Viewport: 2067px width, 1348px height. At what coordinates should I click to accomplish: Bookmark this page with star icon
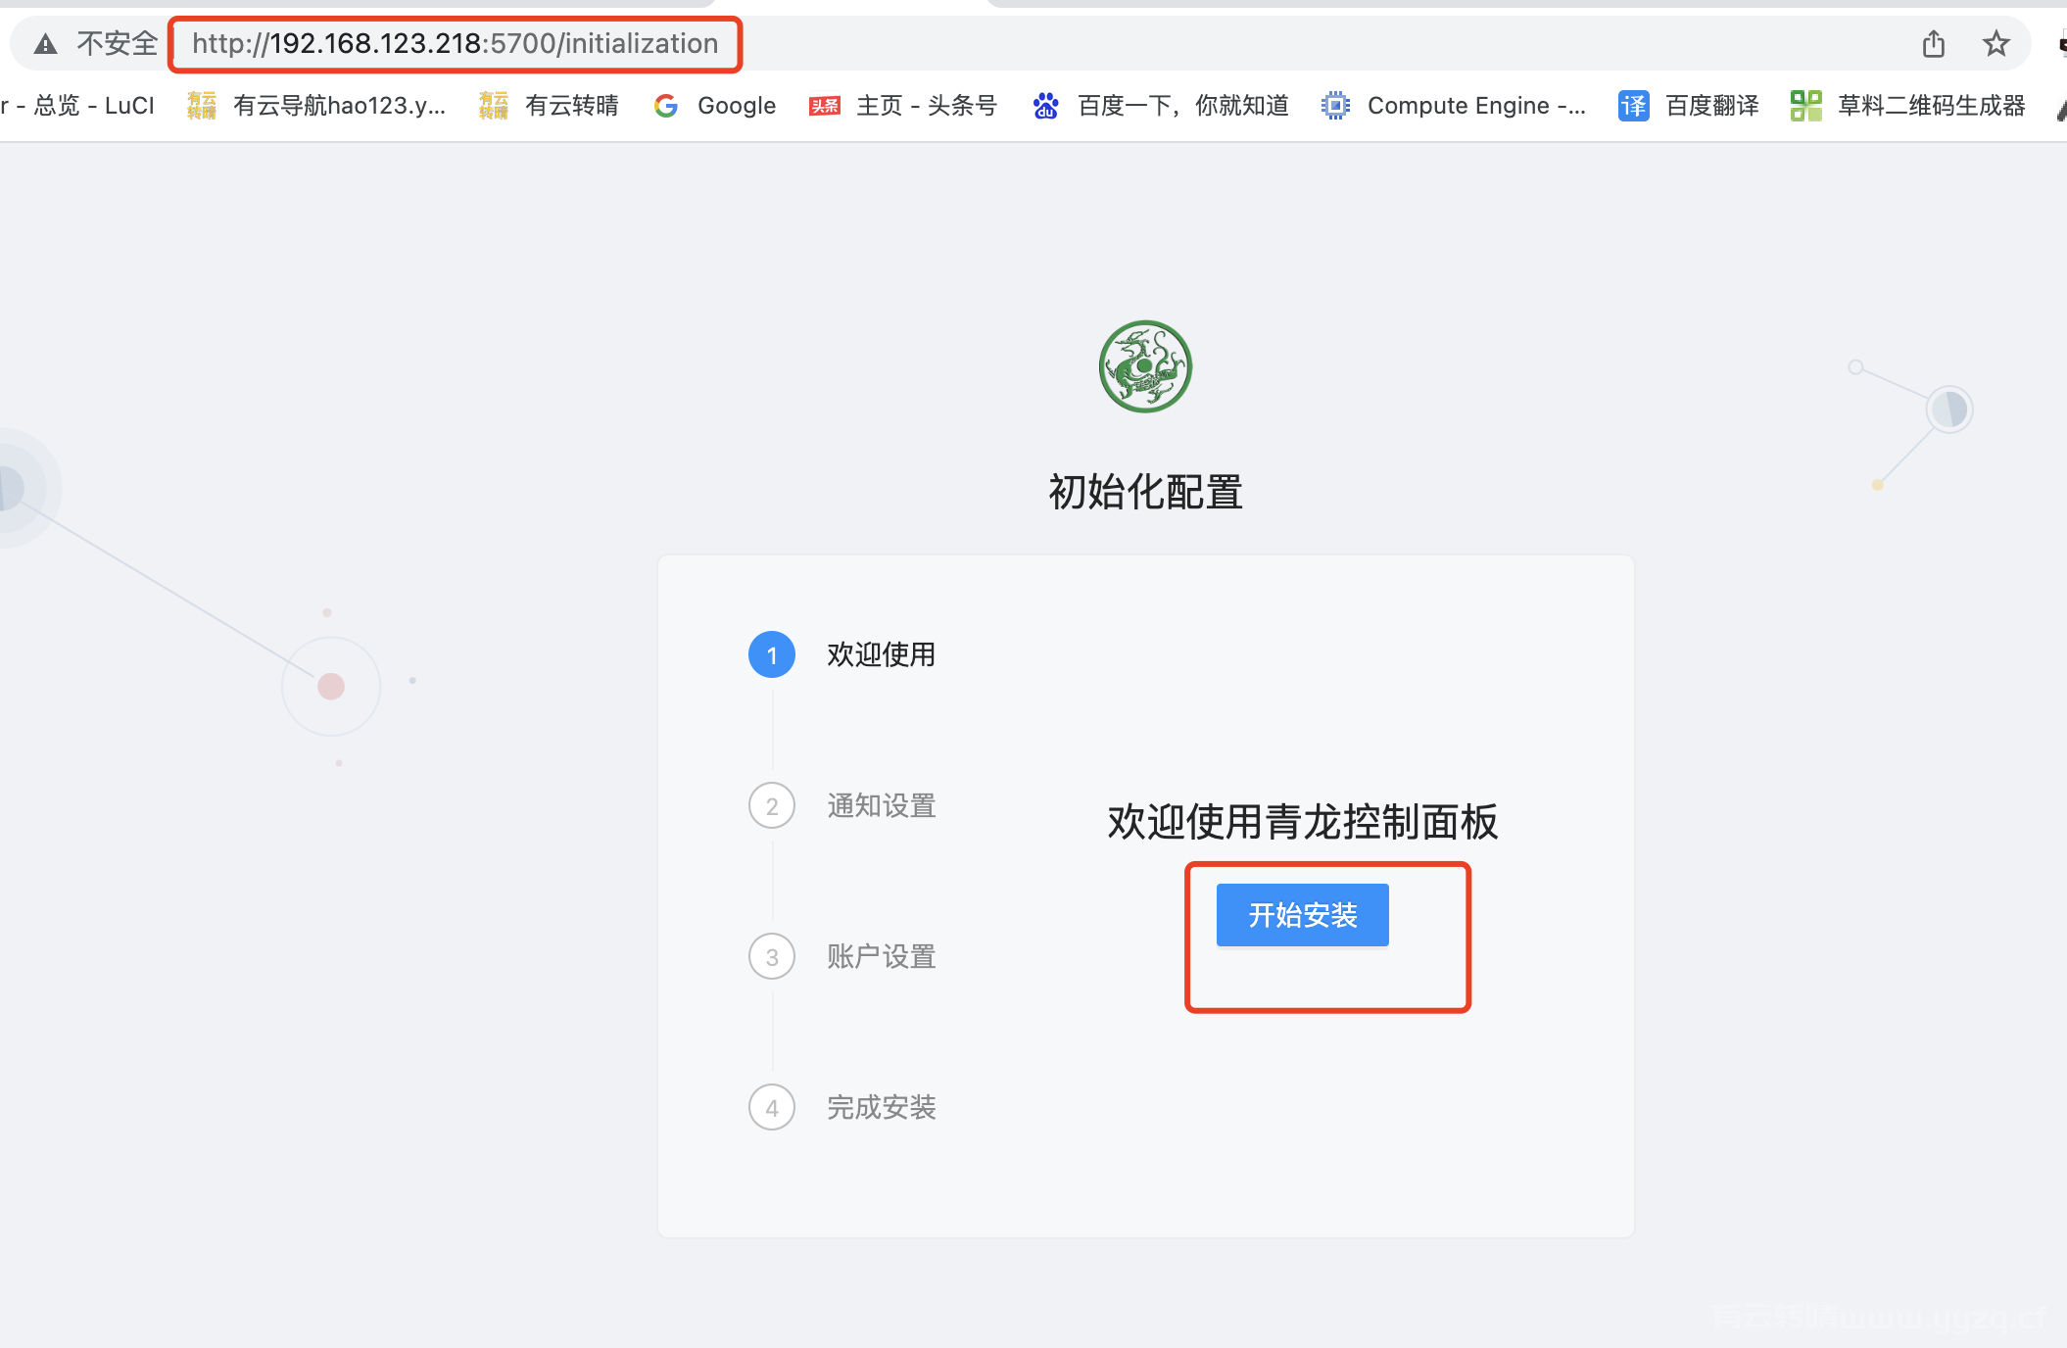(x=1995, y=44)
